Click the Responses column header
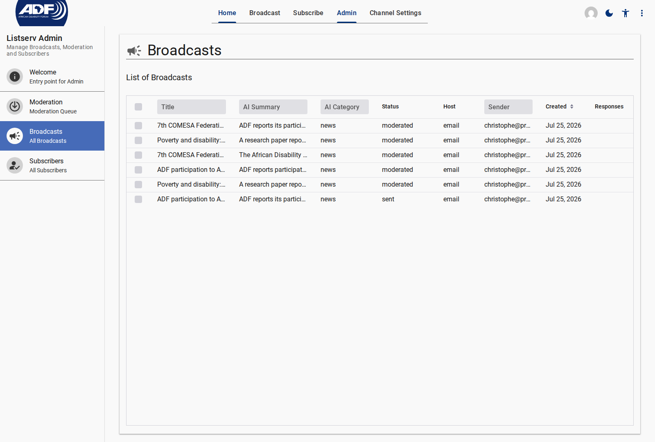This screenshot has height=442, width=655. 609,106
